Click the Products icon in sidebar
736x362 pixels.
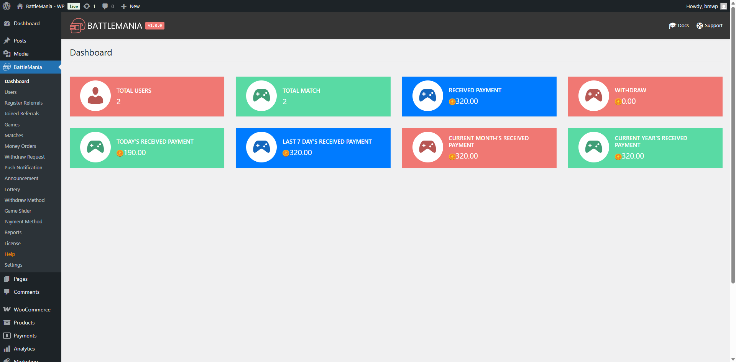tap(7, 323)
